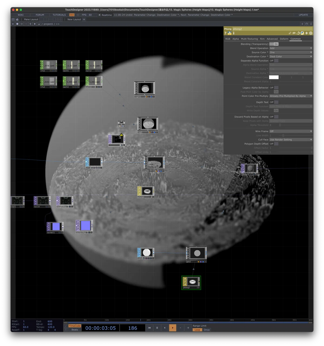Toggle Separate Alpha Function switch
This screenshot has height=346, width=324.
pos(274,61)
